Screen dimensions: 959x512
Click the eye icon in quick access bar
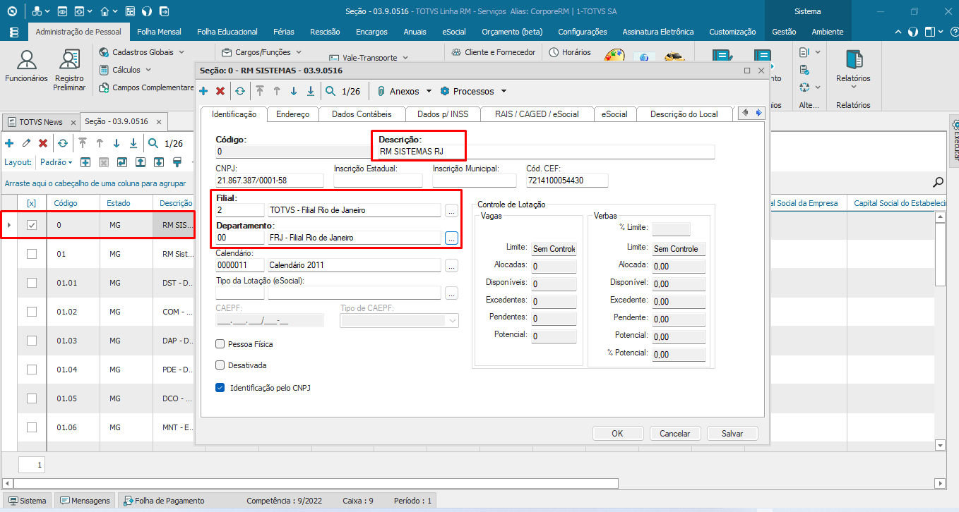pyautogui.click(x=62, y=11)
